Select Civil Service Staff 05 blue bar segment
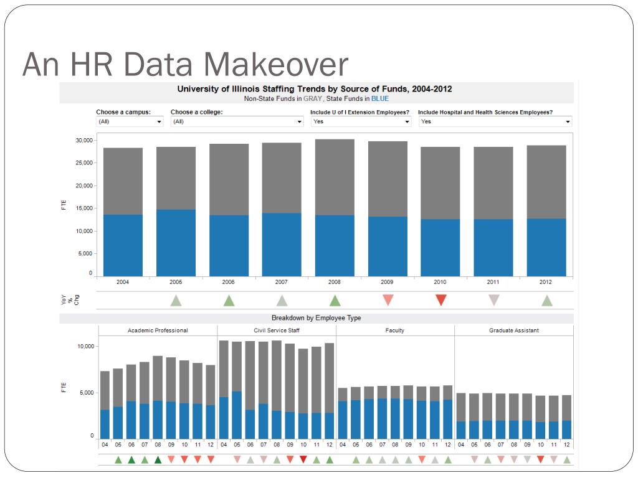Screen dimensions: 638x478 [237, 415]
